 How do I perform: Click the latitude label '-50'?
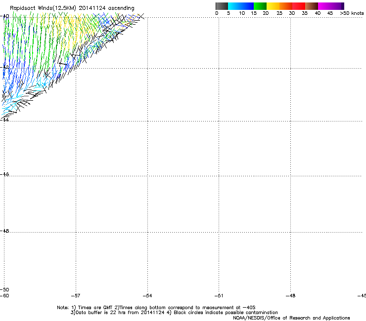click(4, 289)
